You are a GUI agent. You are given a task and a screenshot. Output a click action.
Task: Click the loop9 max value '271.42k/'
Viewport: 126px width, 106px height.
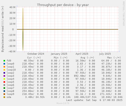pos(106,94)
